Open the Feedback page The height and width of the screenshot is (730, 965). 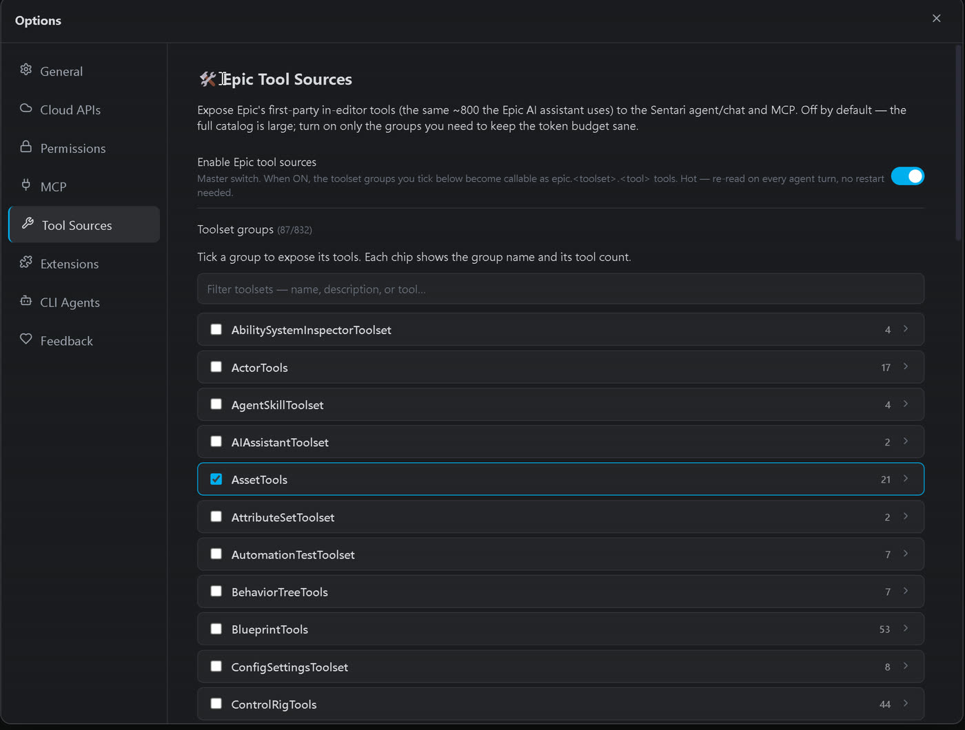(x=84, y=341)
